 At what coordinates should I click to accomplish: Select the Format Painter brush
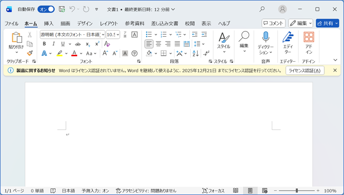coord(29,53)
